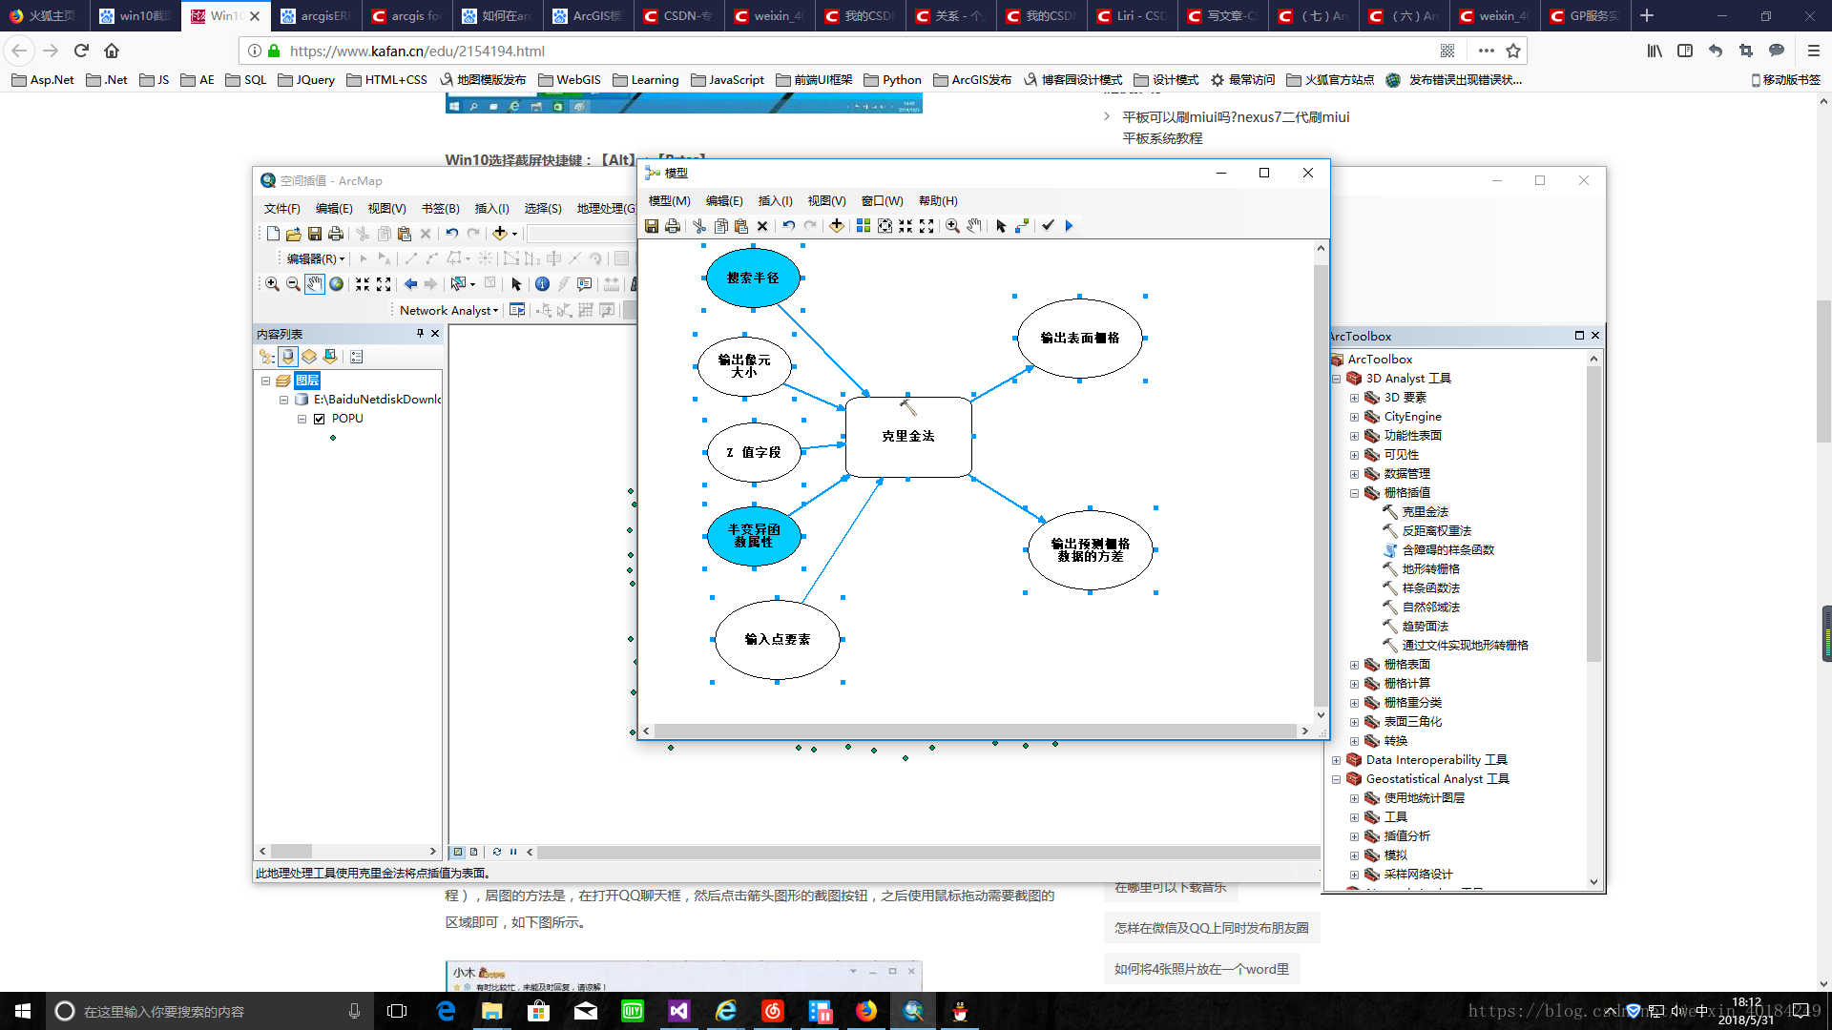Collapse the 图层 data frame node

[x=265, y=381]
